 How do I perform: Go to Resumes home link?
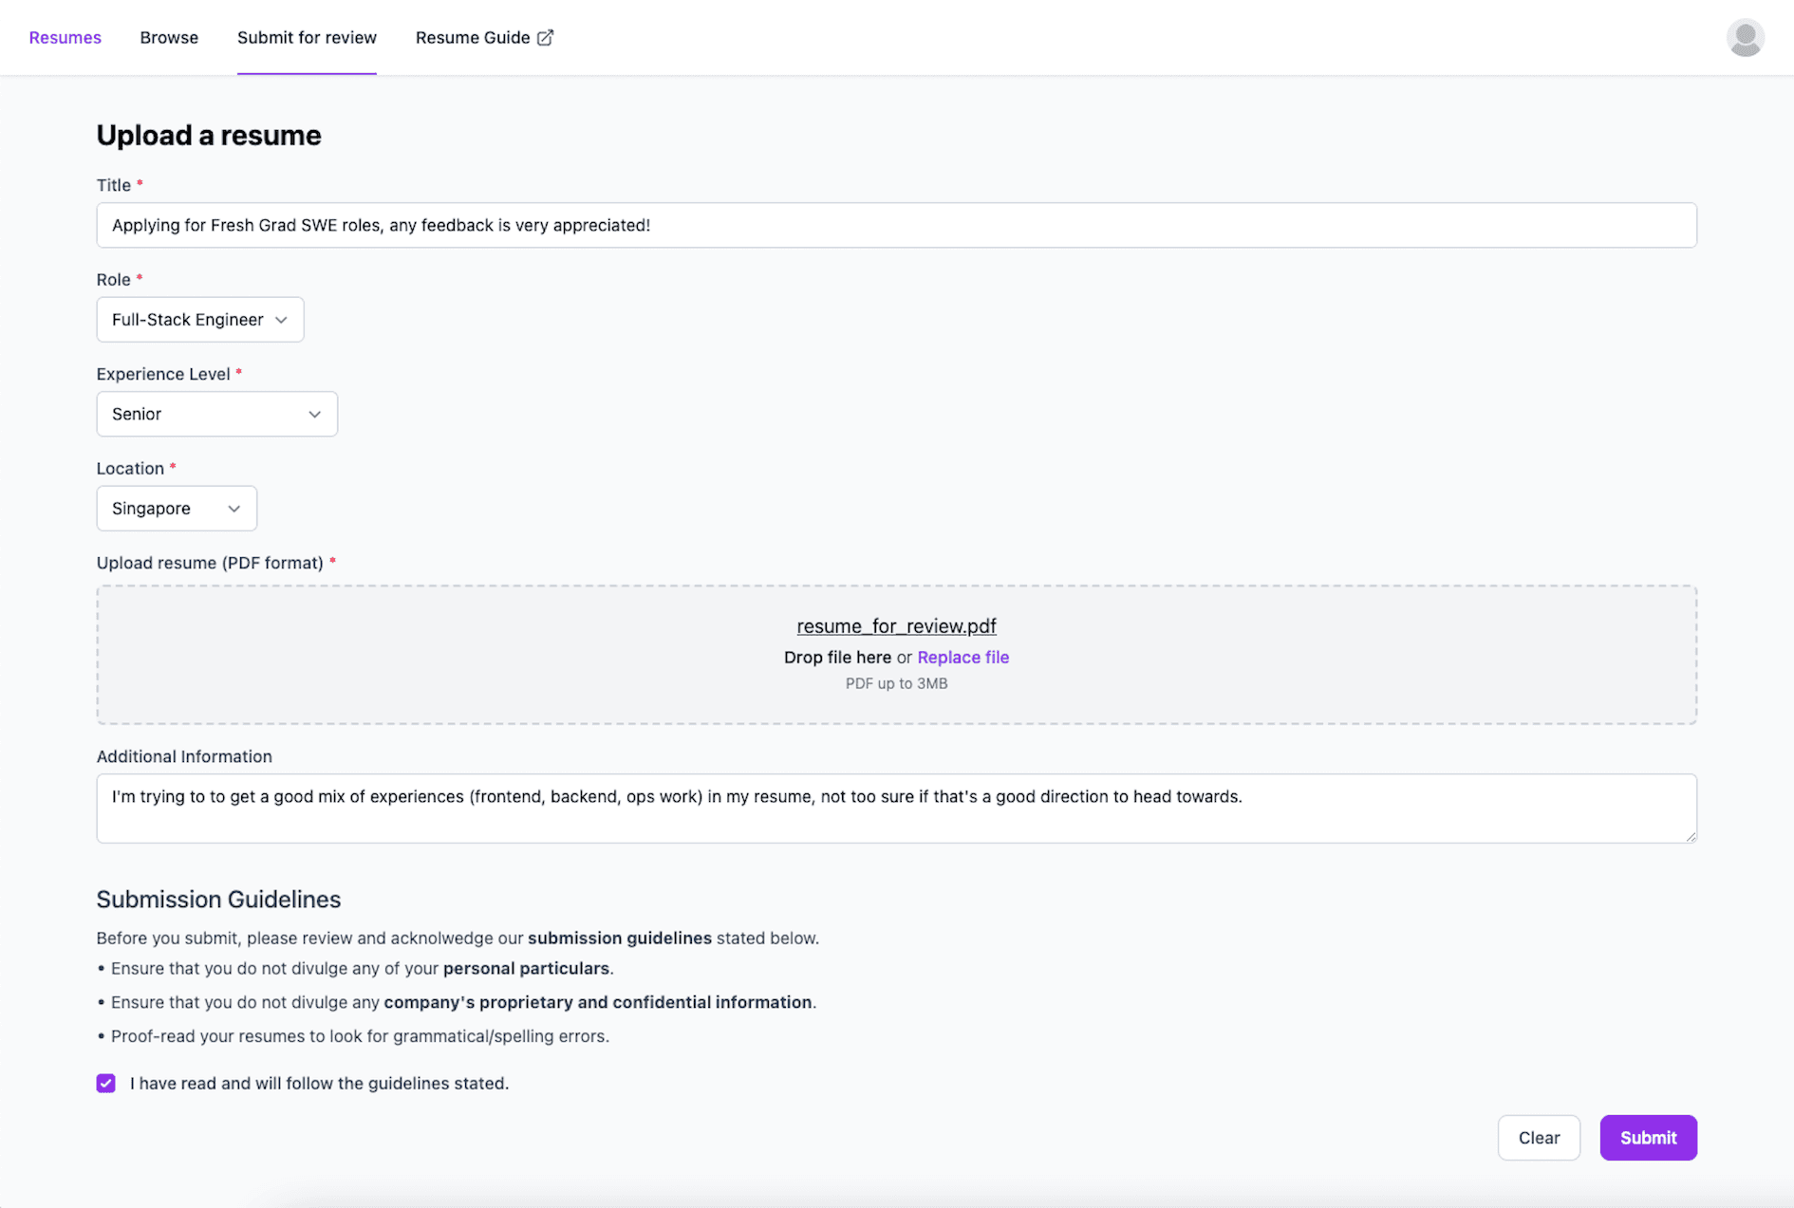65,38
